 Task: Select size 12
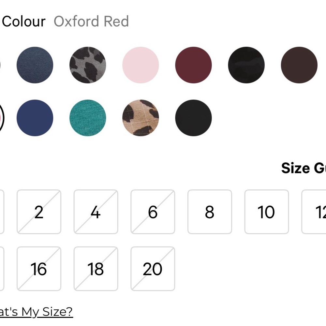point(314,212)
